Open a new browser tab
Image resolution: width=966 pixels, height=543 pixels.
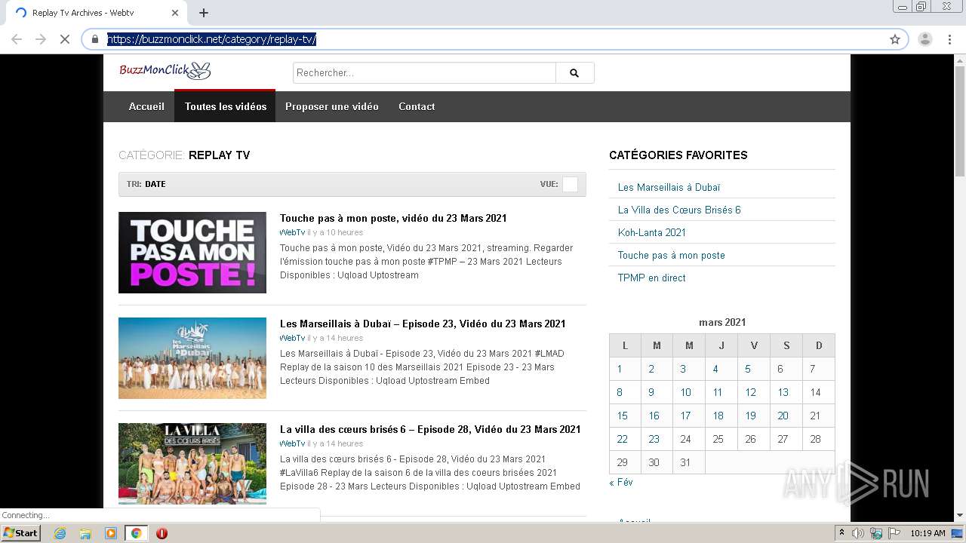coord(204,13)
